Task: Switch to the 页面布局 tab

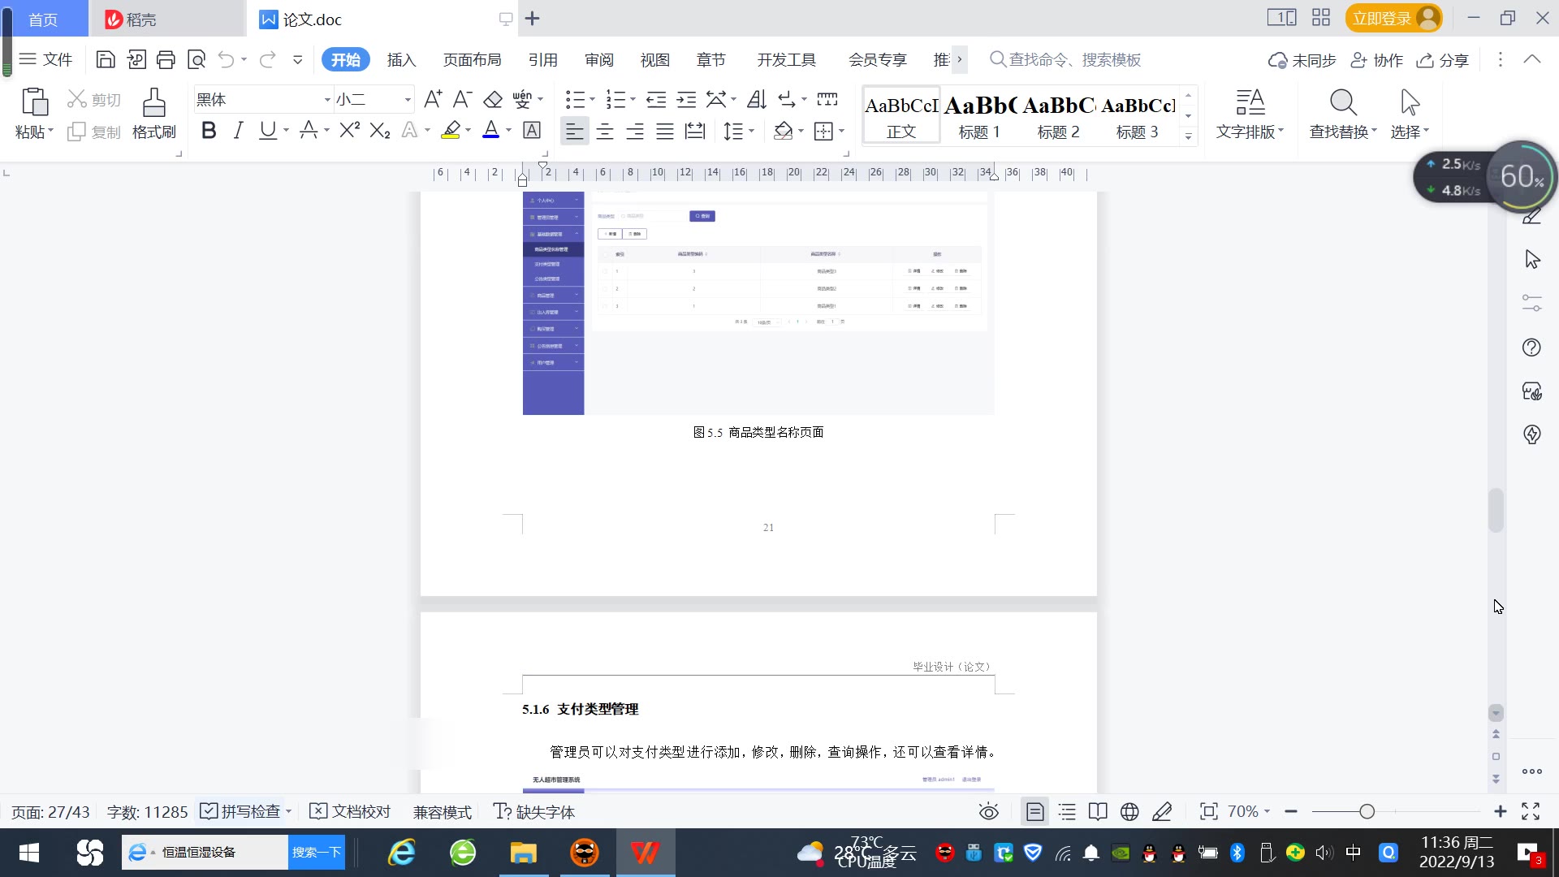Action: [x=472, y=60]
